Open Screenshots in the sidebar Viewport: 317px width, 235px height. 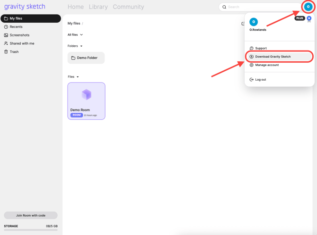tap(19, 35)
